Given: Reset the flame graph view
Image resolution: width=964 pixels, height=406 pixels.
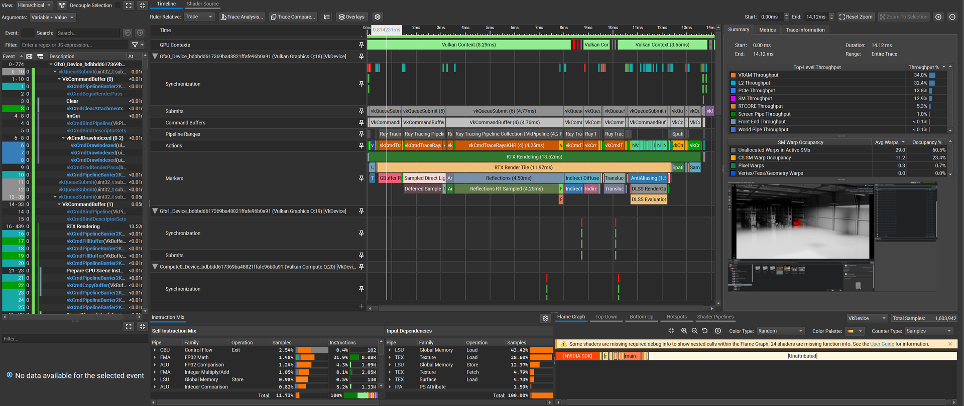Looking at the screenshot, I should tap(704, 331).
